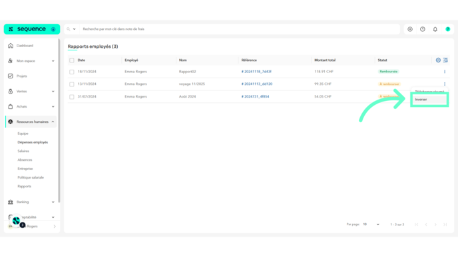Sort by Montant total column header

(325, 60)
